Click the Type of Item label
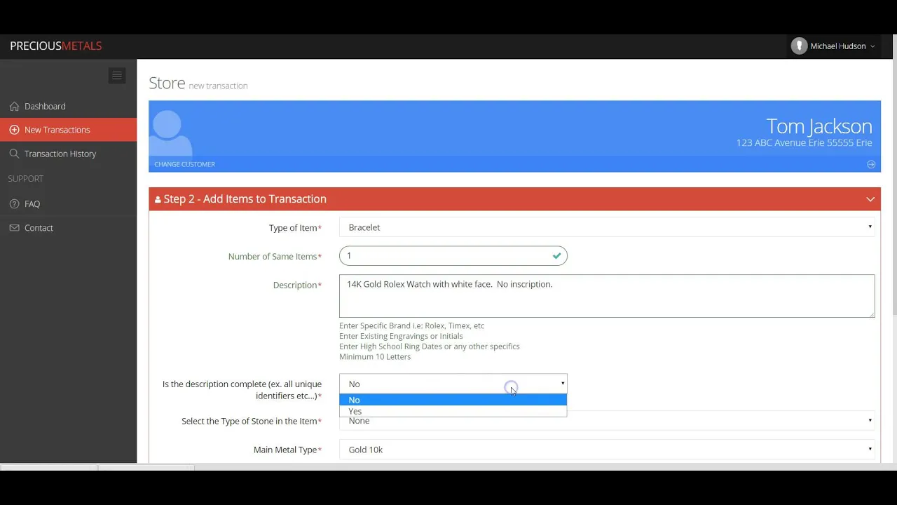Viewport: 897px width, 505px height. (x=295, y=228)
